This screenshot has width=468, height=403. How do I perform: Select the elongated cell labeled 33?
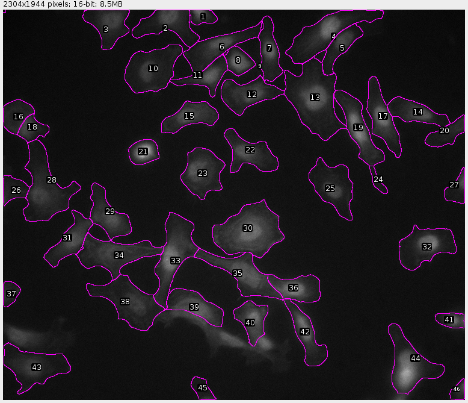(175, 261)
